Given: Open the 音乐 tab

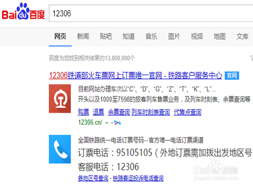Looking at the screenshot, I should click(x=151, y=36).
